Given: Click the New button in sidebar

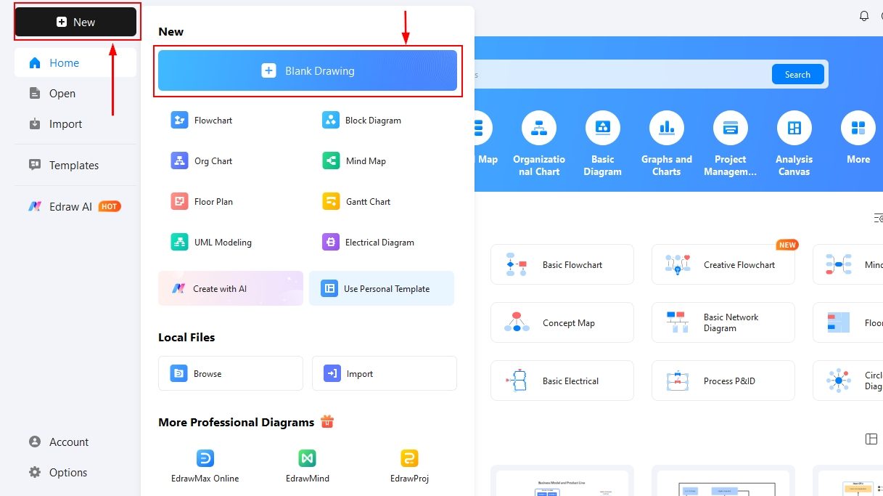Looking at the screenshot, I should [75, 22].
